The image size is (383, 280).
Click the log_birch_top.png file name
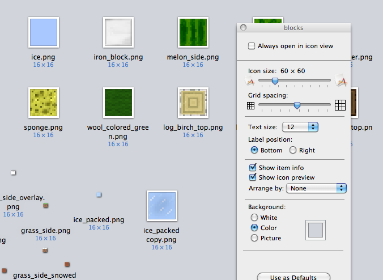pyautogui.click(x=193, y=128)
